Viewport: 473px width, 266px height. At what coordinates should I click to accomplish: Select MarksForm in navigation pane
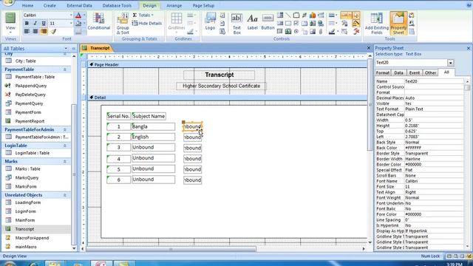pyautogui.click(x=26, y=187)
